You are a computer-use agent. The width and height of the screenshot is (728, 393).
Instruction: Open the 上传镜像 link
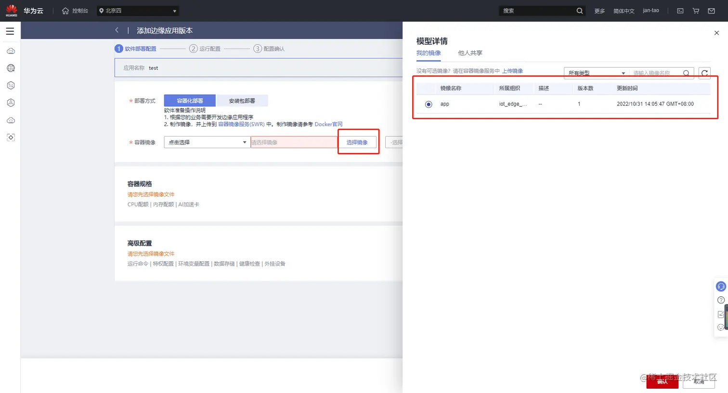[512, 71]
